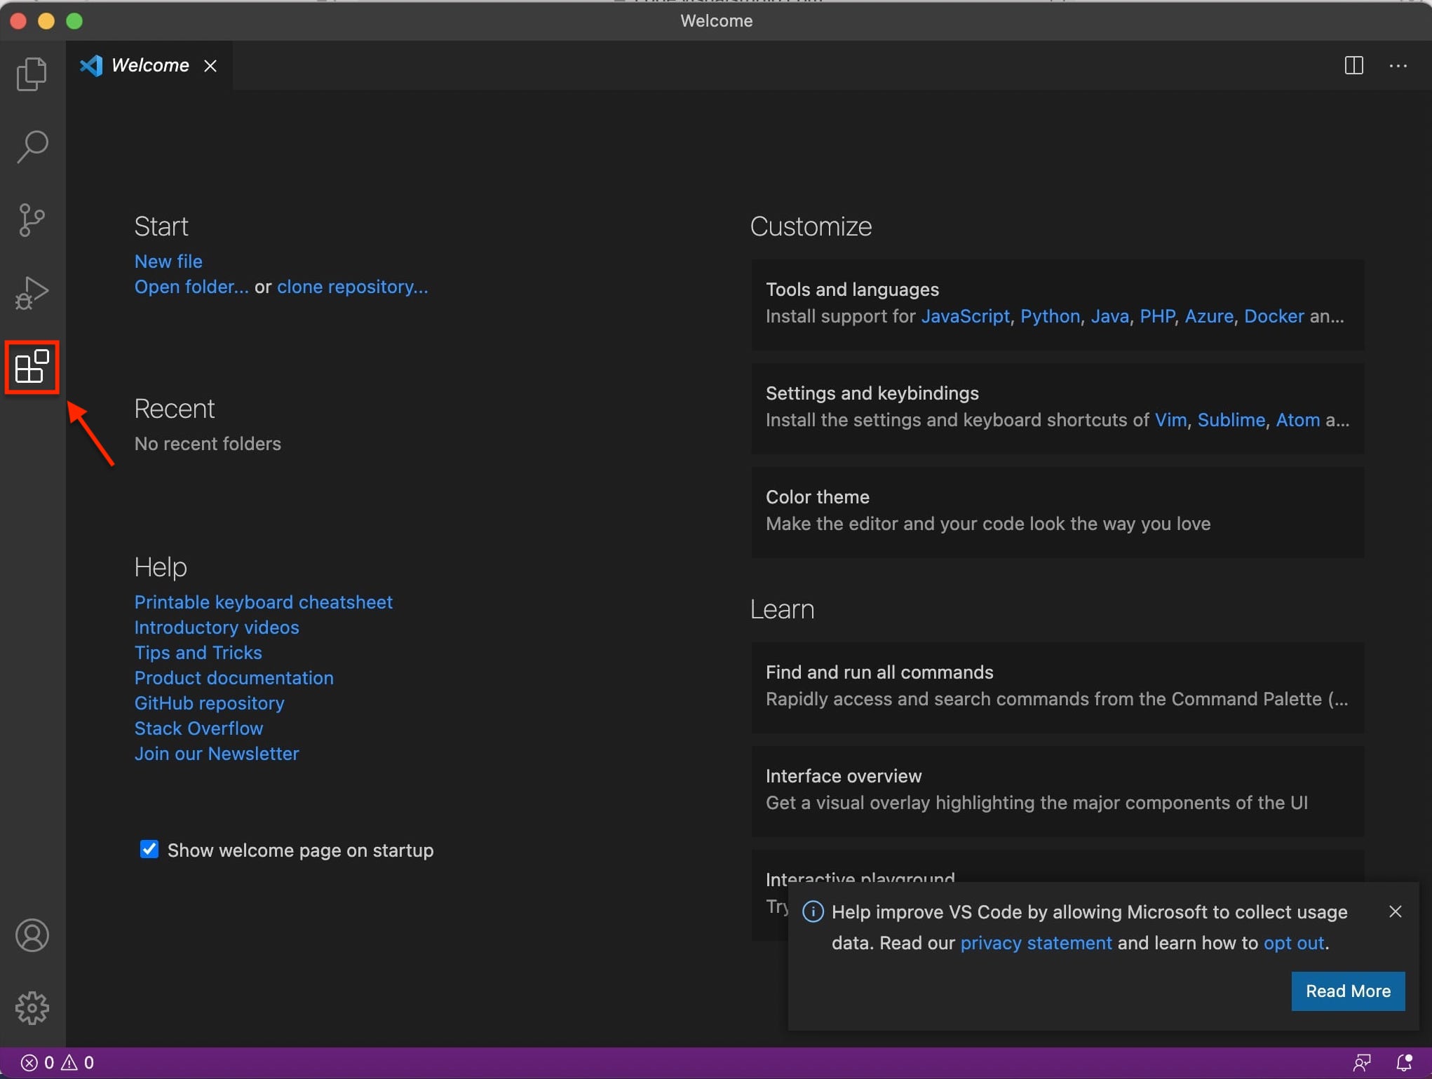Open the Product documentation link
This screenshot has width=1432, height=1079.
[x=234, y=678]
